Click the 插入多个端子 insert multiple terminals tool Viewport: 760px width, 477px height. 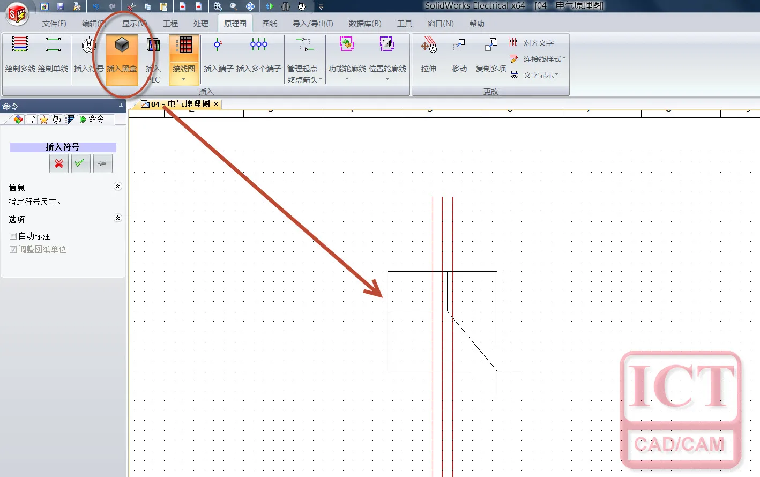pyautogui.click(x=258, y=55)
